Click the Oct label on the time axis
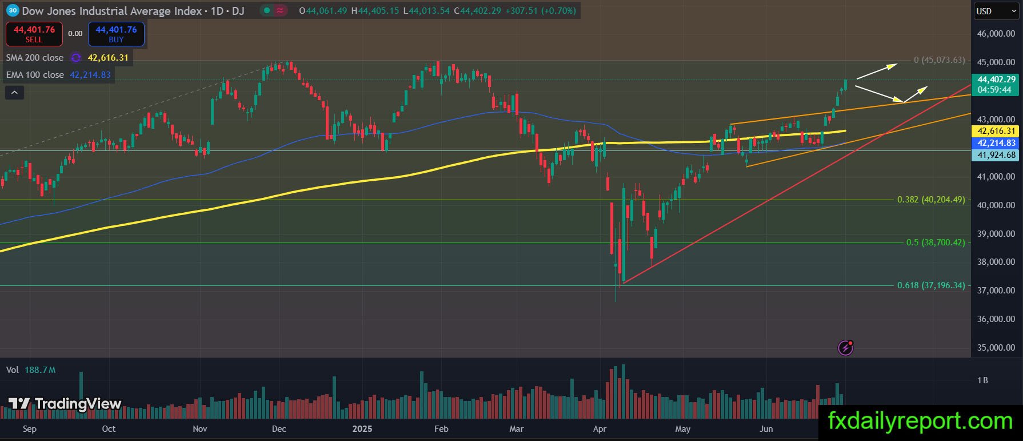The width and height of the screenshot is (1023, 441). [109, 429]
